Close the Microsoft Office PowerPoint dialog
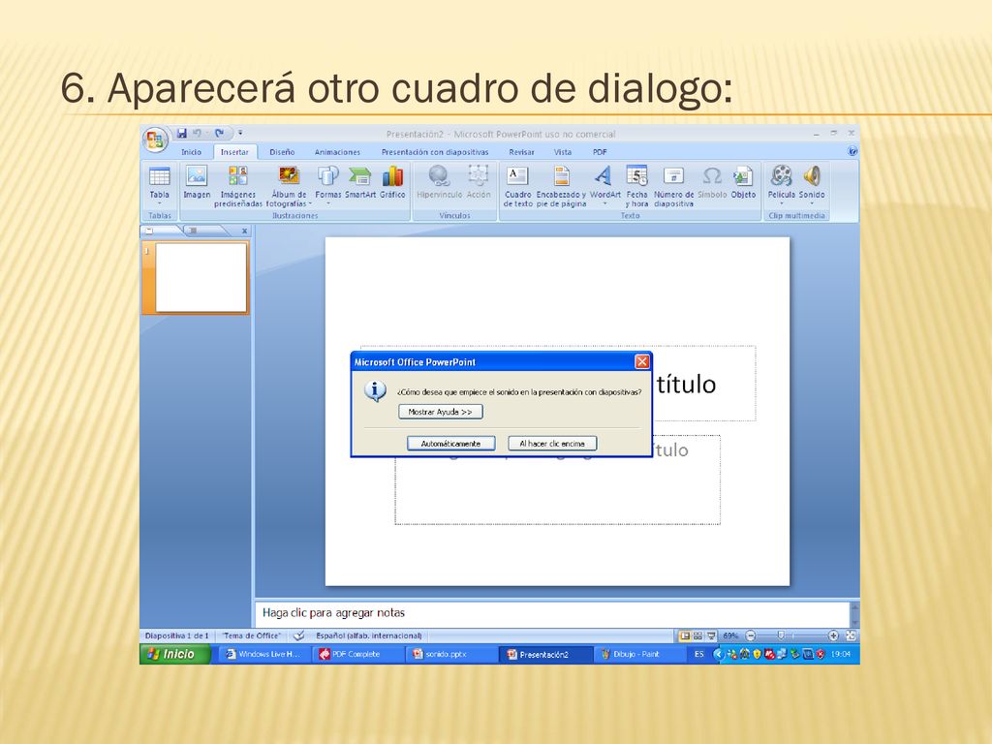The height and width of the screenshot is (744, 992). tap(641, 361)
